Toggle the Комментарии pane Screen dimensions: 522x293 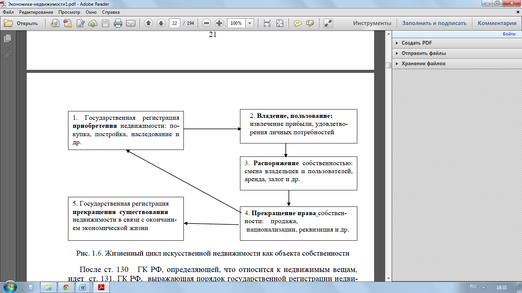click(x=497, y=23)
